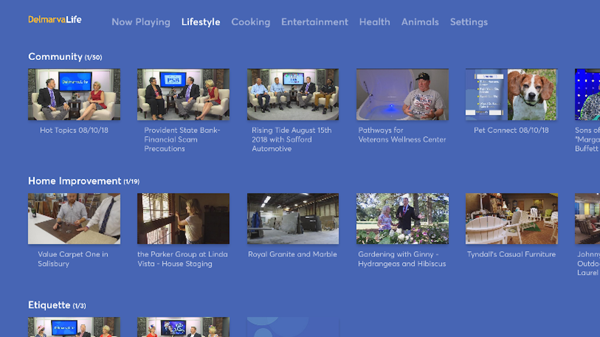The width and height of the screenshot is (600, 337).
Task: Click the DelmarvaLife logo
Action: point(55,20)
